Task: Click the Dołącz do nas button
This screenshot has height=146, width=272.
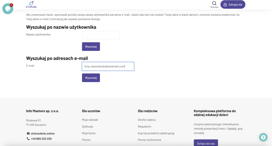Action: click(206, 143)
